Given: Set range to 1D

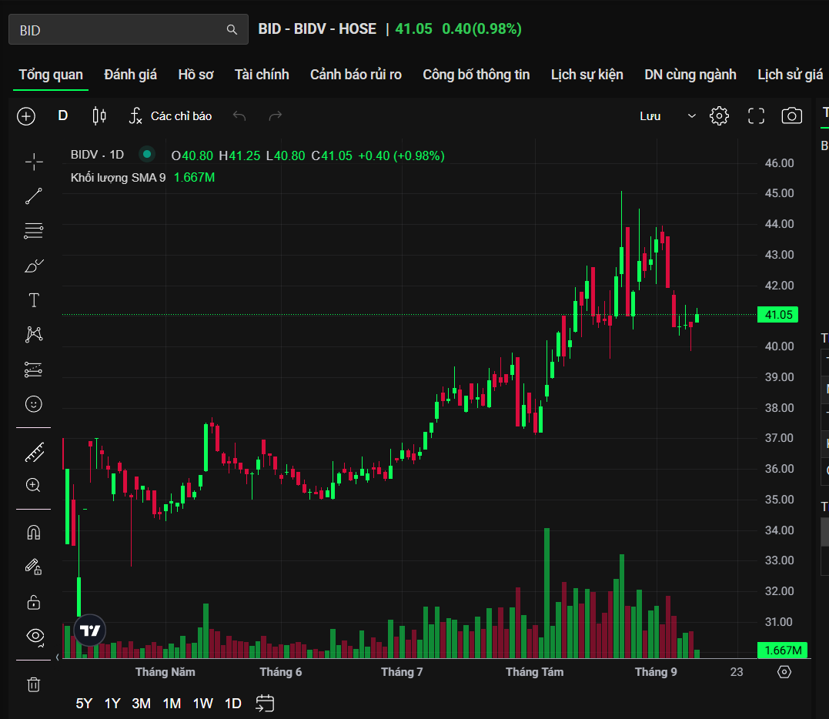Looking at the screenshot, I should coord(233,704).
